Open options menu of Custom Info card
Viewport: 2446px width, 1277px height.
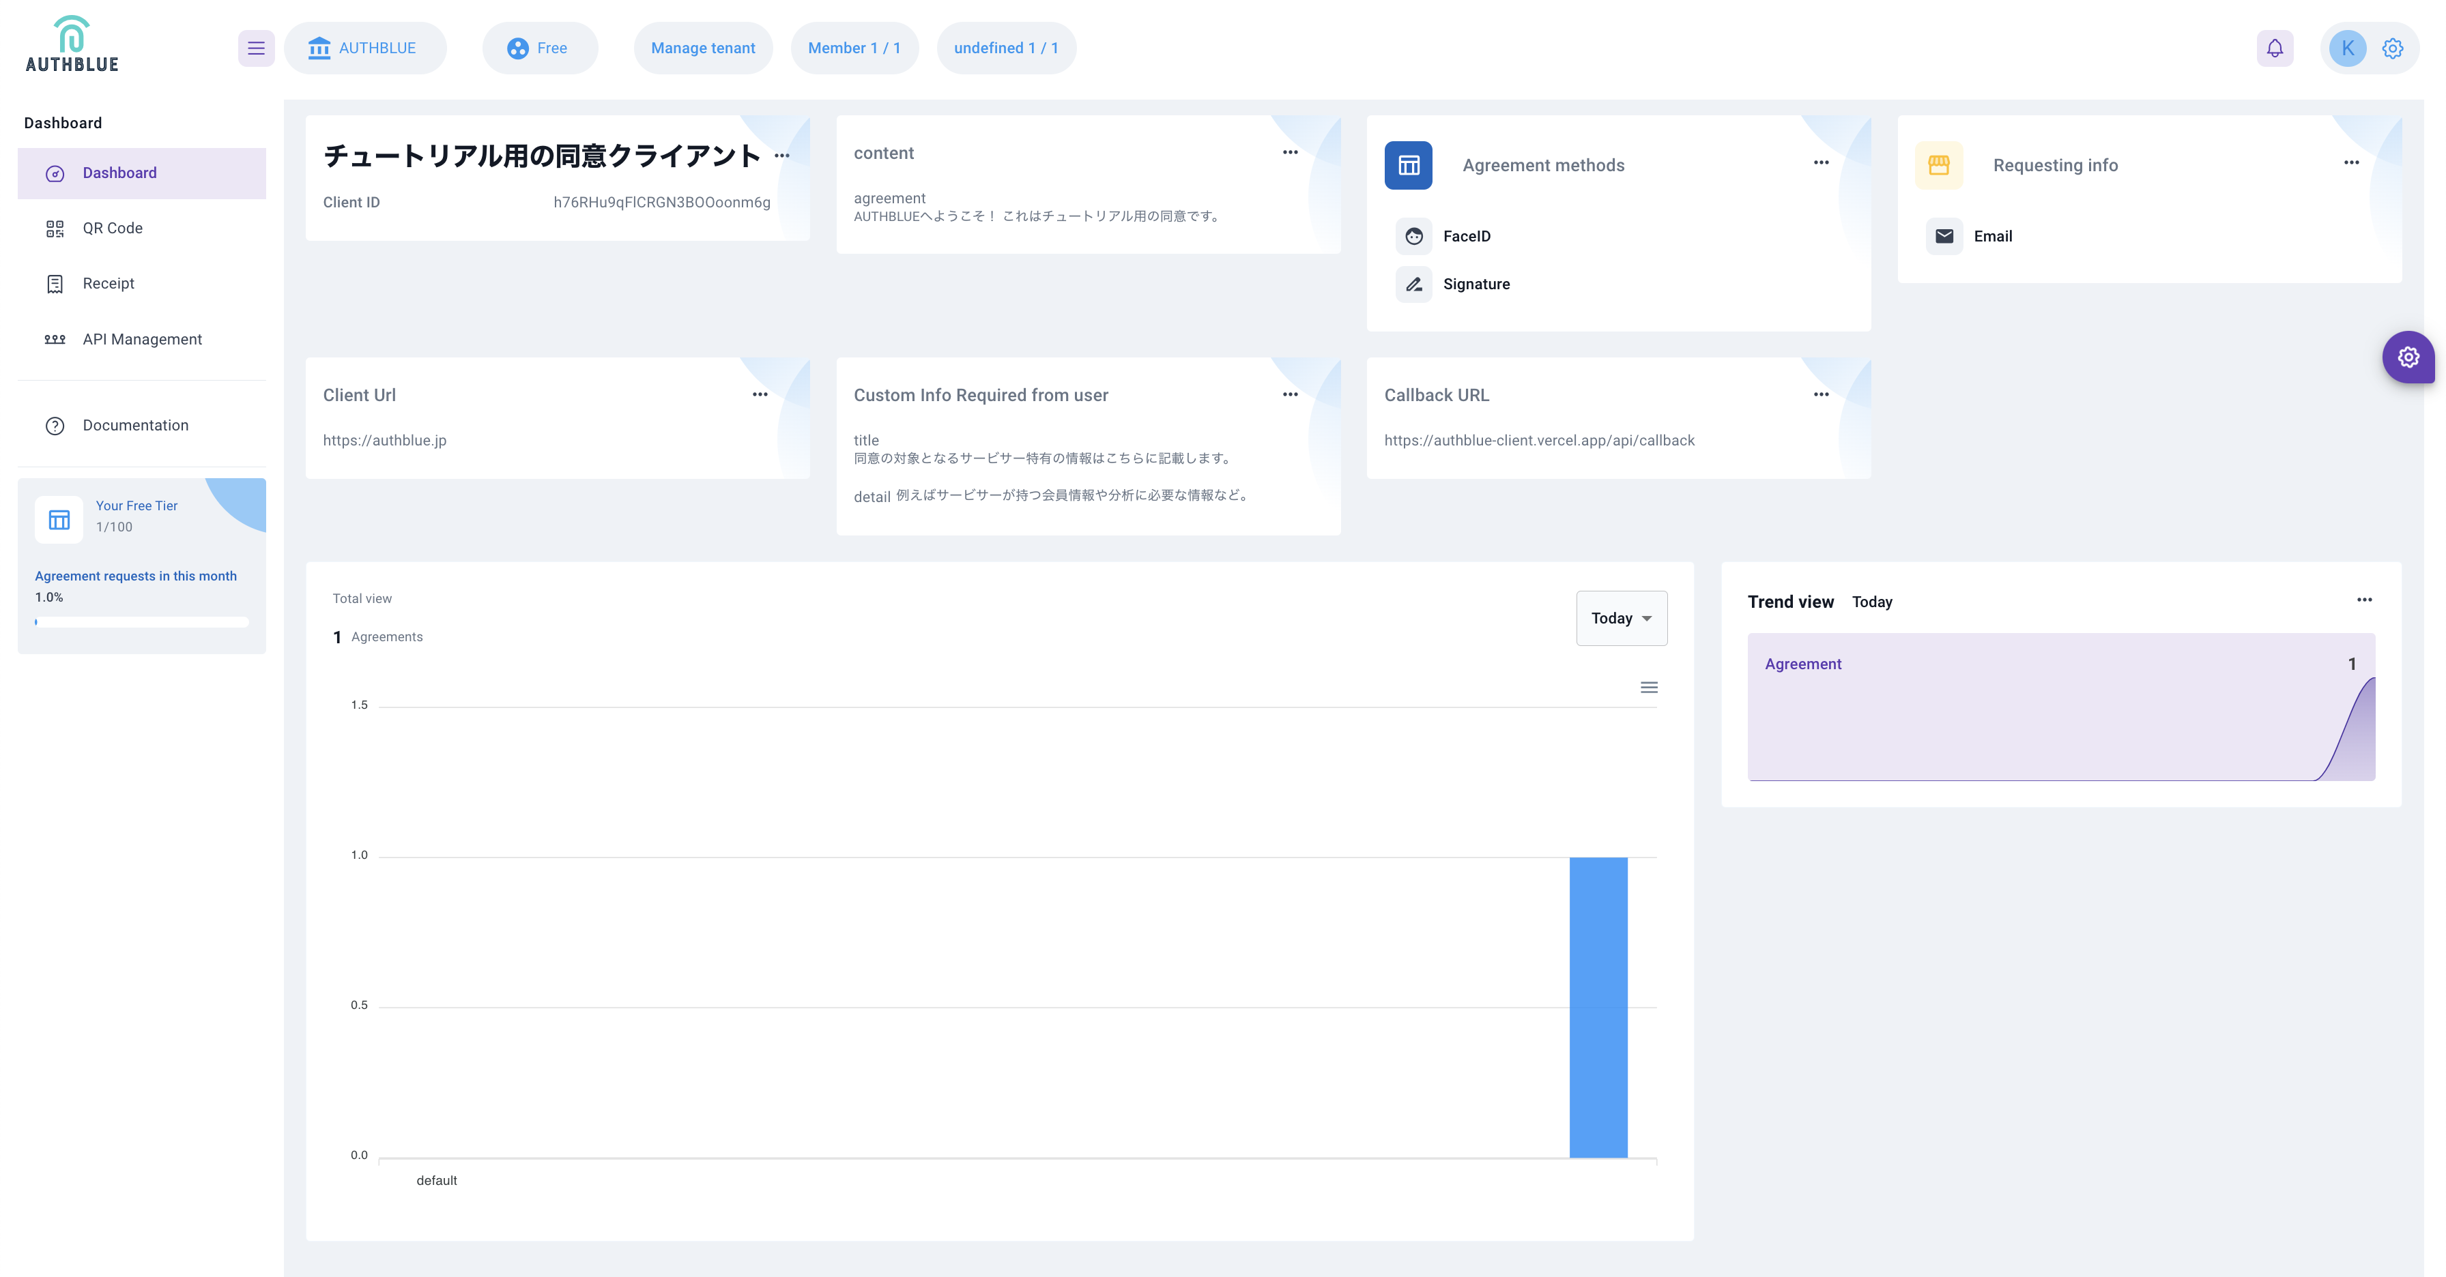click(1289, 394)
